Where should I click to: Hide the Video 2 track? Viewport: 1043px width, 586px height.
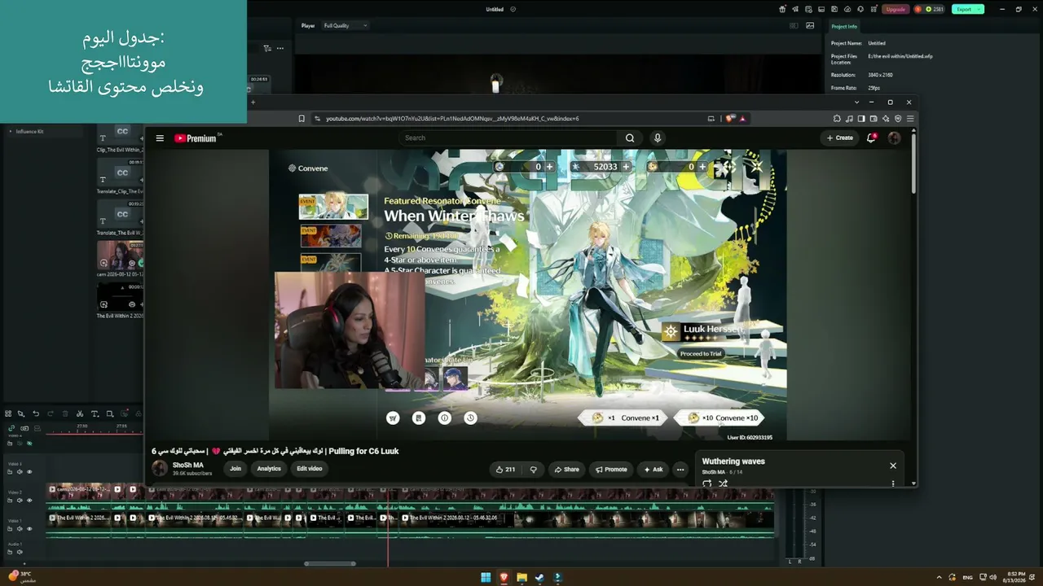point(29,501)
